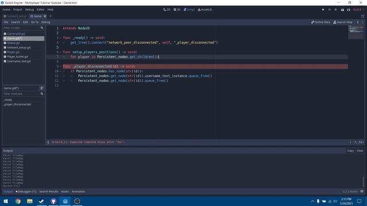Expand the bottom panel
The height and width of the screenshot is (206, 367).
coord(362,191)
